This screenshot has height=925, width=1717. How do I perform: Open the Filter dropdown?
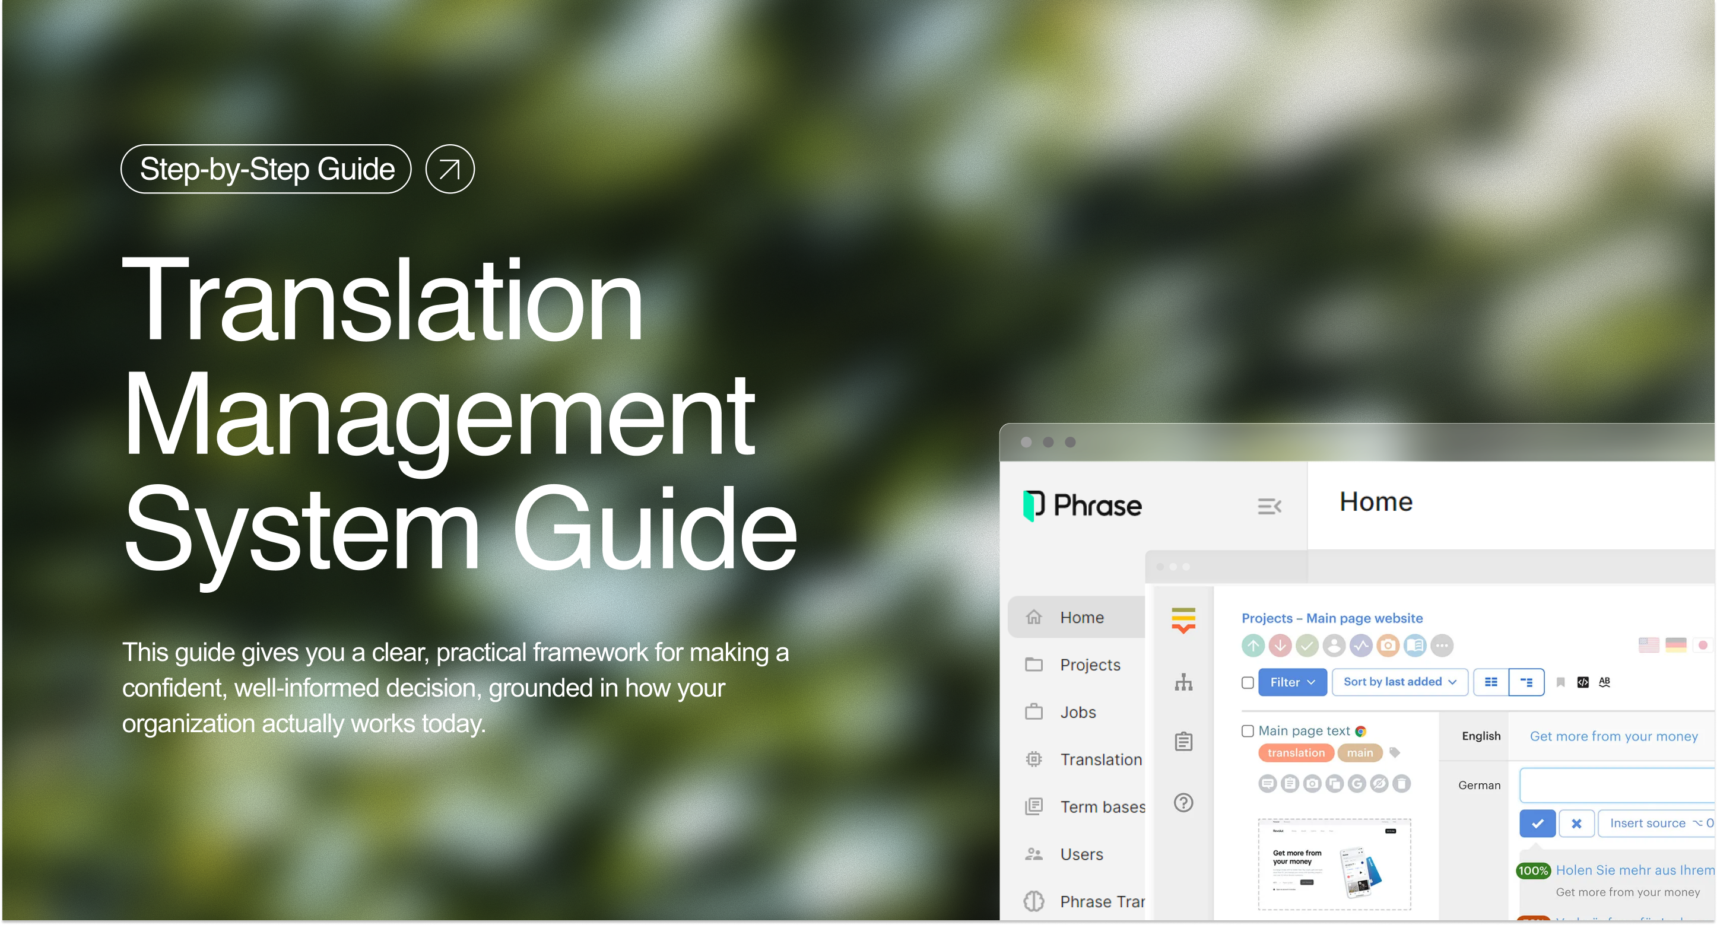[x=1293, y=682]
